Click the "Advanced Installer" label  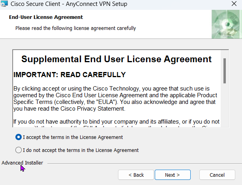(22, 163)
